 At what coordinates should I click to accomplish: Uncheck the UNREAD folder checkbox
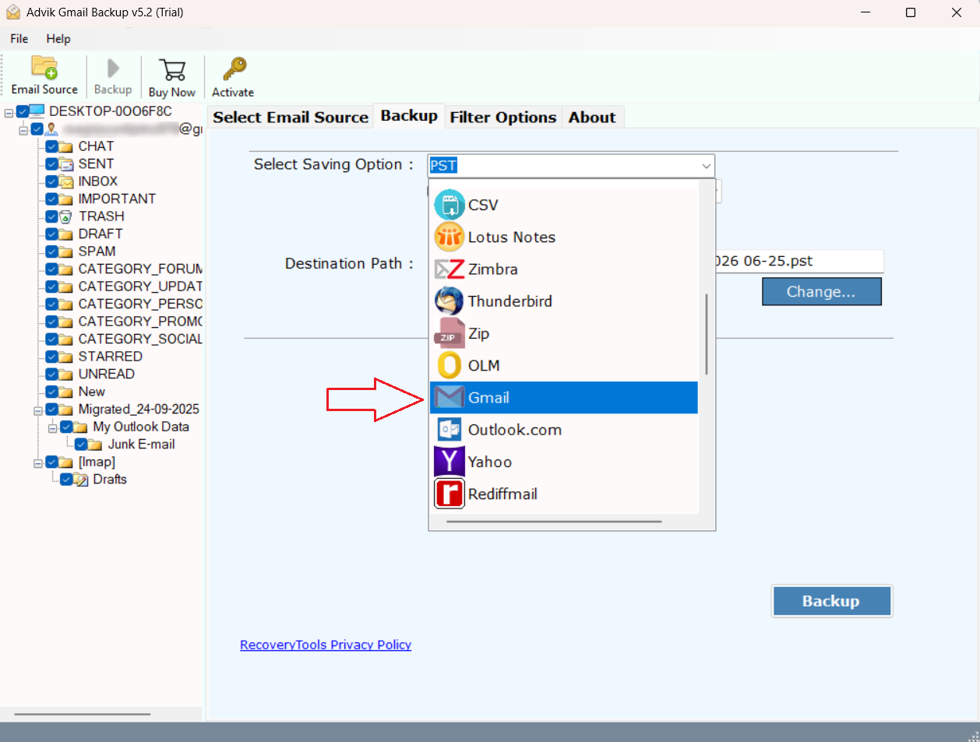coord(51,375)
